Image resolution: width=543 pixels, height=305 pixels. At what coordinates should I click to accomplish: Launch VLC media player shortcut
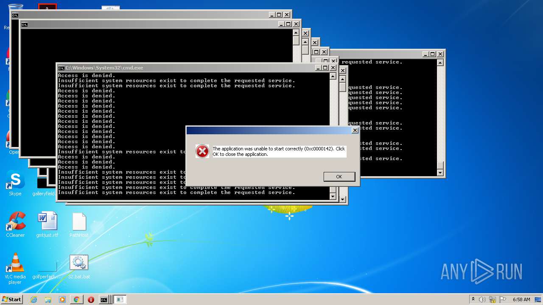tap(15, 269)
